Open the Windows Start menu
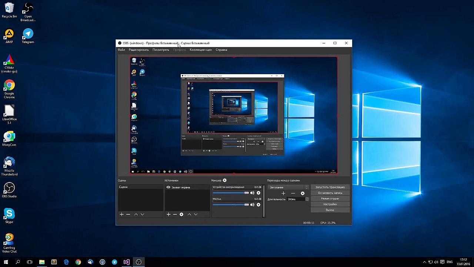The image size is (474, 267). click(6, 262)
